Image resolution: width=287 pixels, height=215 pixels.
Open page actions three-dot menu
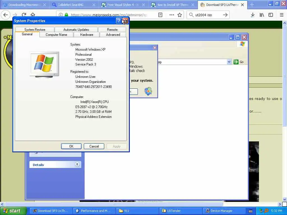(x=172, y=15)
